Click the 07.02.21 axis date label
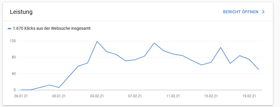 (135, 96)
